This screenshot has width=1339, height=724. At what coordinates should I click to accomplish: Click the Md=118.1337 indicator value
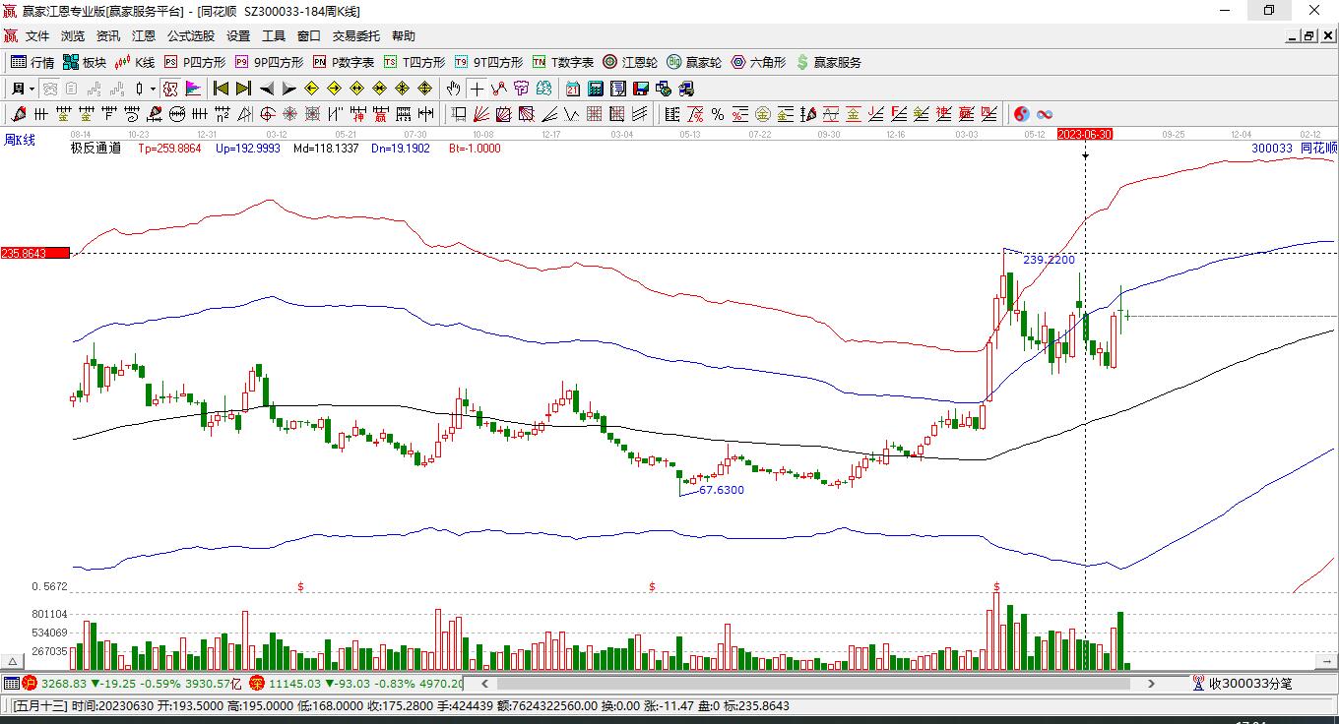coord(326,149)
